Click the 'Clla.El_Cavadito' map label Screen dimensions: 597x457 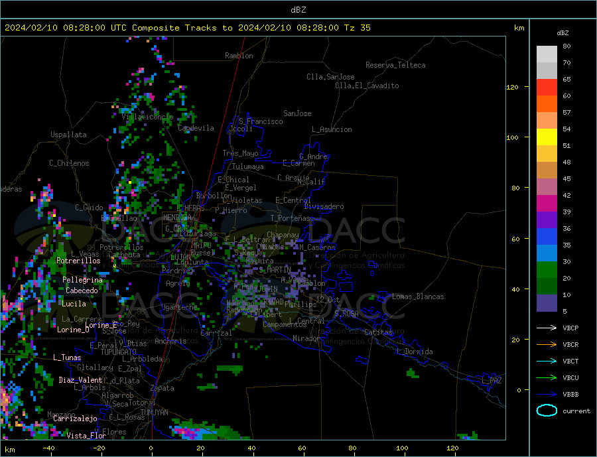367,86
